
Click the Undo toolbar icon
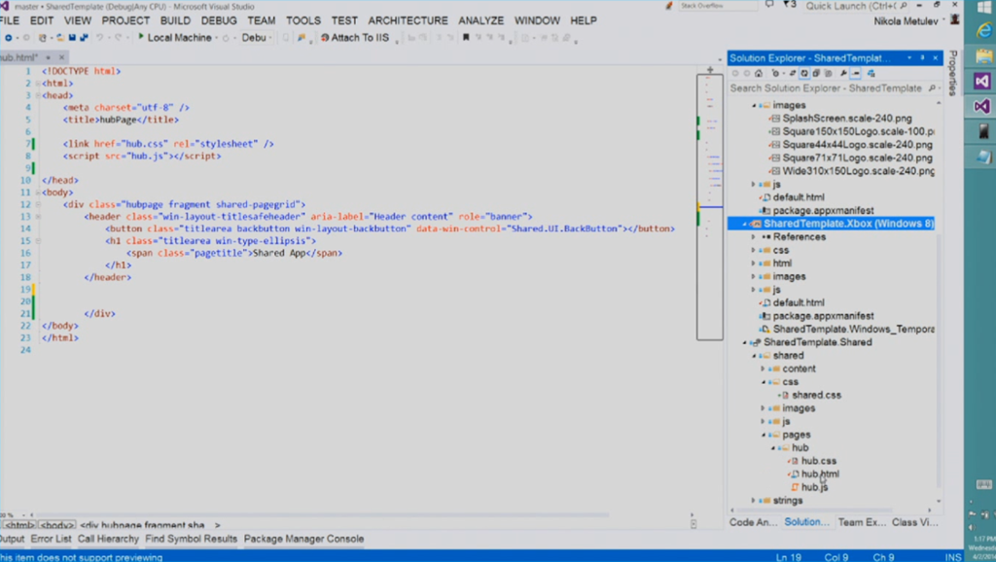click(100, 38)
